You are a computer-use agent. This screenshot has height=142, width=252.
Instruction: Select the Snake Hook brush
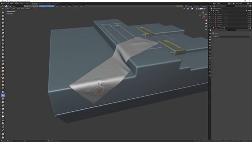point(3,71)
